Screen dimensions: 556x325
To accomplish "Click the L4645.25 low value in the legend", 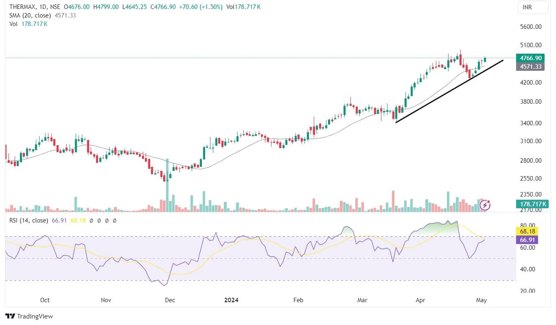I will pos(134,7).
